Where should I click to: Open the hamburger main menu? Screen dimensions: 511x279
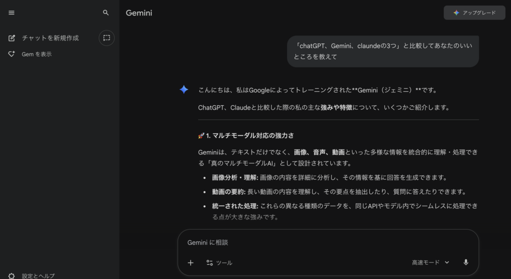11,12
